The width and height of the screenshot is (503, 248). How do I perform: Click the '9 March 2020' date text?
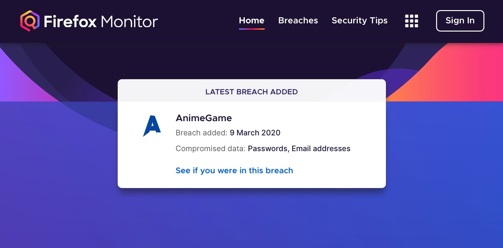tap(255, 133)
